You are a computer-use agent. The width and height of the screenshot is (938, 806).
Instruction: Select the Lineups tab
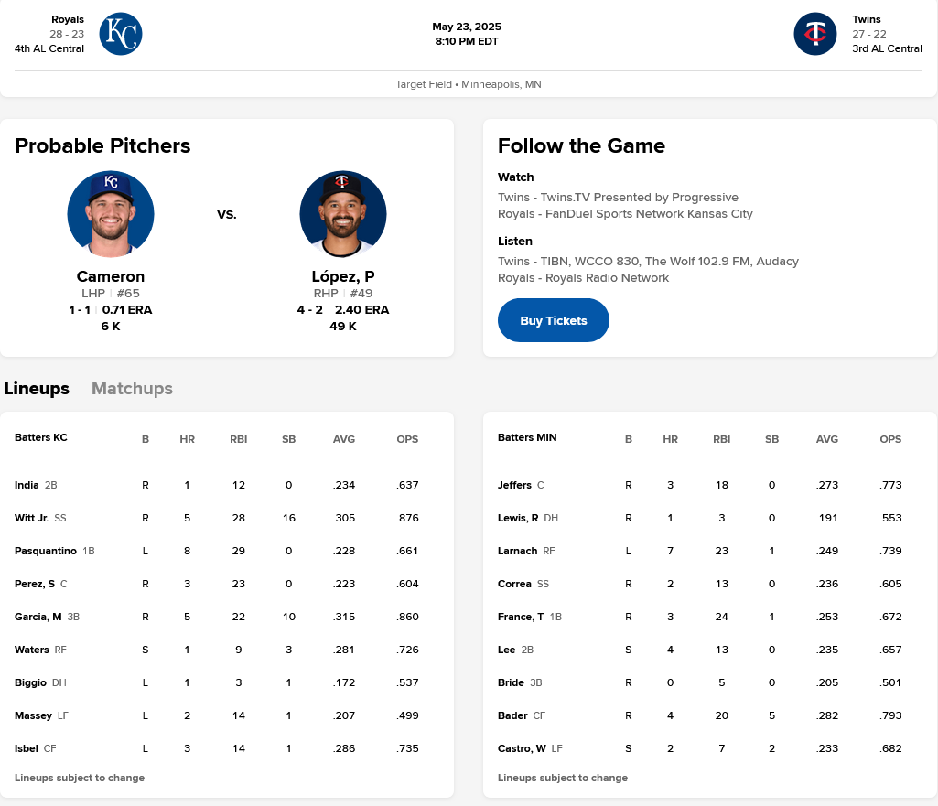37,389
